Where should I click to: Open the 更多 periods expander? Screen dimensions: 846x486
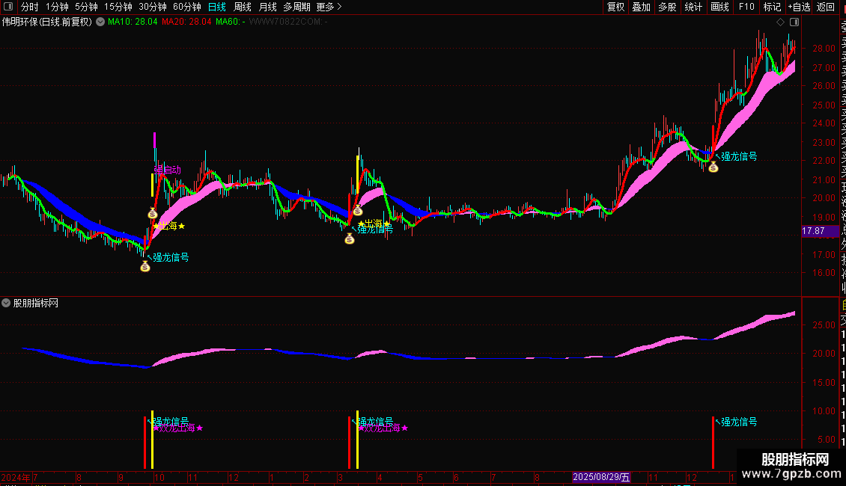pyautogui.click(x=329, y=7)
